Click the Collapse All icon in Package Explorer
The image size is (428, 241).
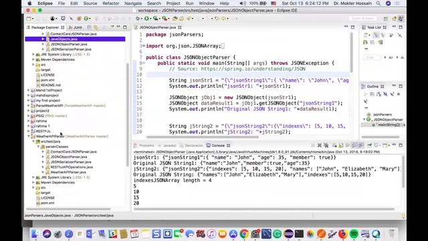click(x=89, y=27)
